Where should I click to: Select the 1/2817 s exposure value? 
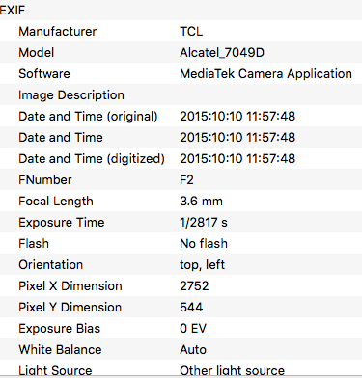[204, 223]
